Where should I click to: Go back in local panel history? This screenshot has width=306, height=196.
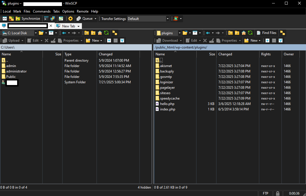pyautogui.click(x=64, y=33)
